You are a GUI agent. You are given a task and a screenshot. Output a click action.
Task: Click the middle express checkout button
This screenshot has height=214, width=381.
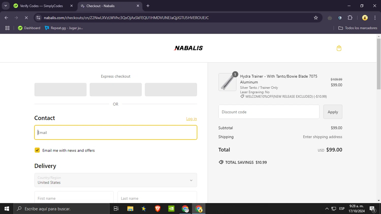click(116, 90)
